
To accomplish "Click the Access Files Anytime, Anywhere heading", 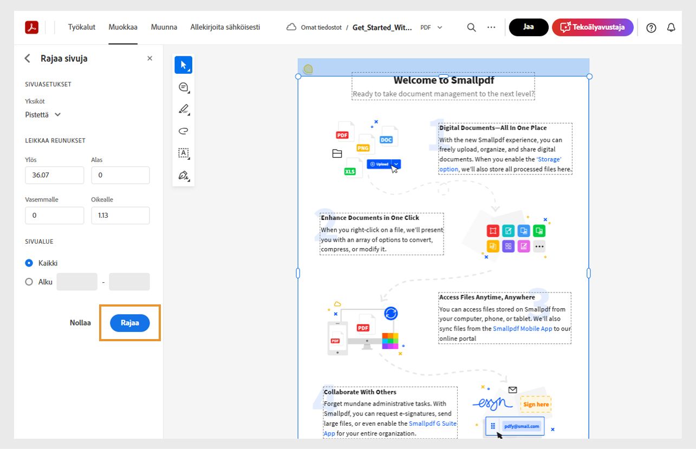I will coord(487,297).
